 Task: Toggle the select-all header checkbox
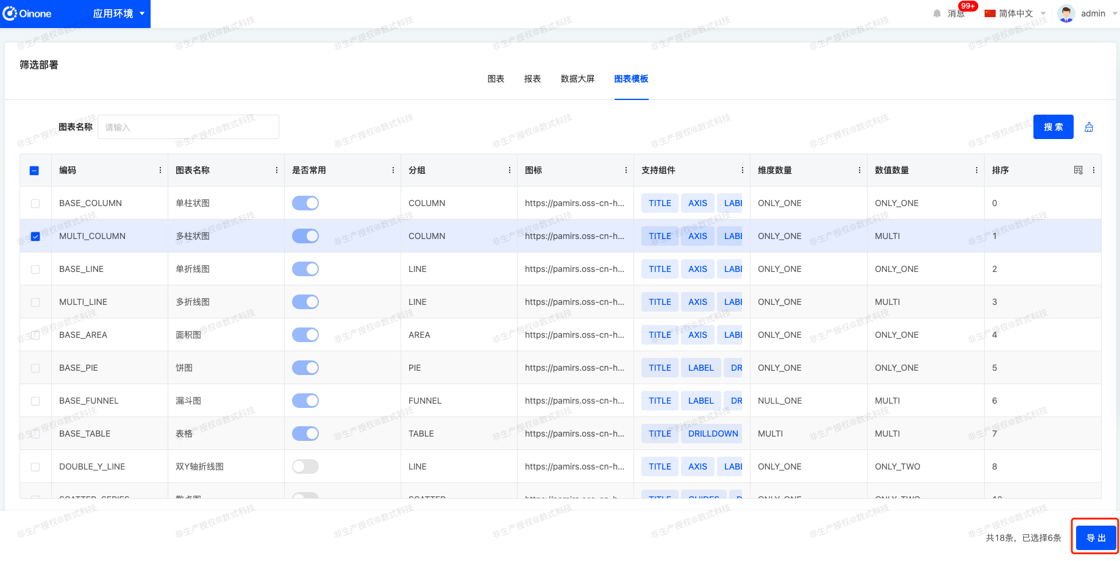pos(35,171)
